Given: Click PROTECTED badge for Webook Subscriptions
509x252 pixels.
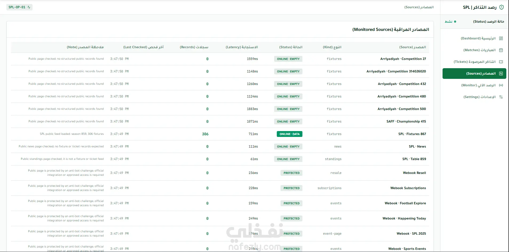Looking at the screenshot, I should point(291,188).
